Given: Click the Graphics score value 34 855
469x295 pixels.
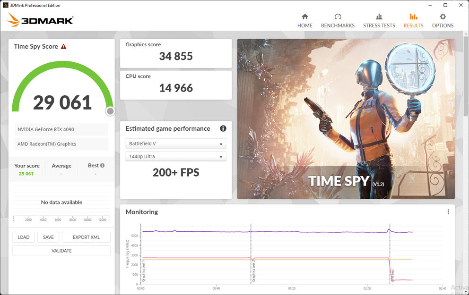Looking at the screenshot, I should 176,56.
